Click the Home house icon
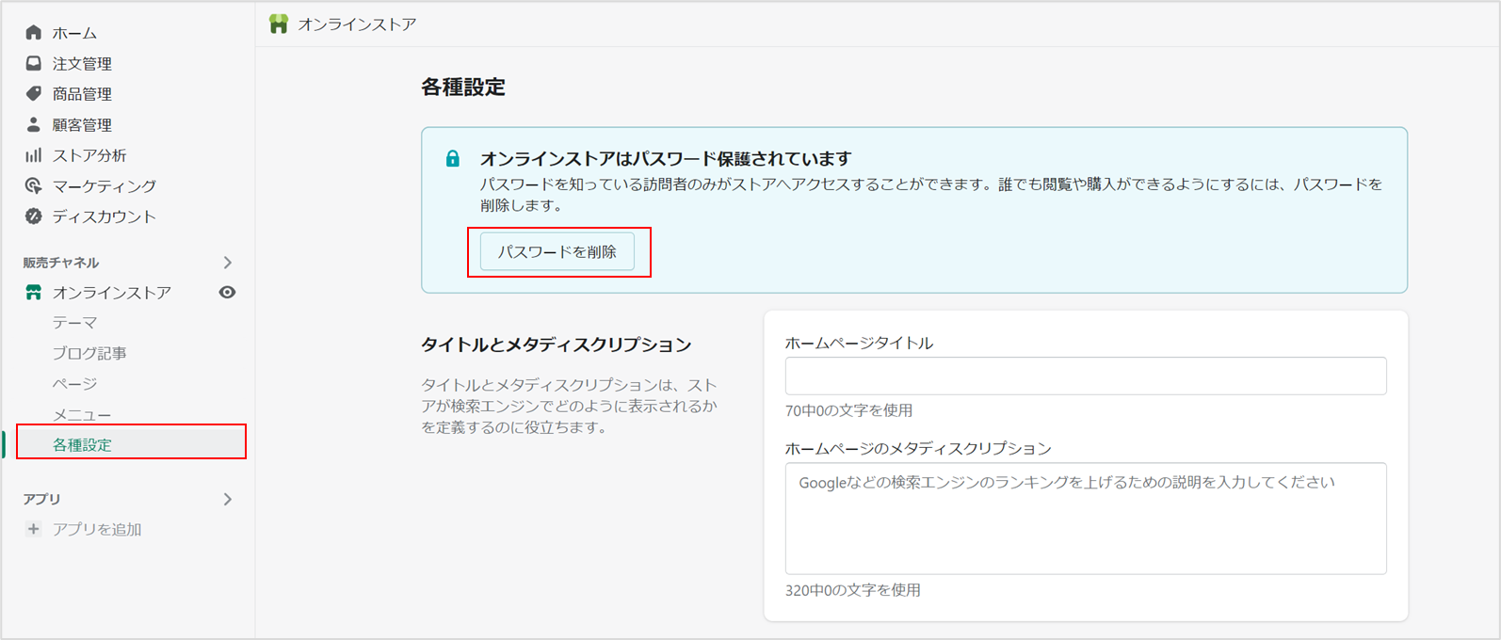The height and width of the screenshot is (640, 1501). point(34,33)
